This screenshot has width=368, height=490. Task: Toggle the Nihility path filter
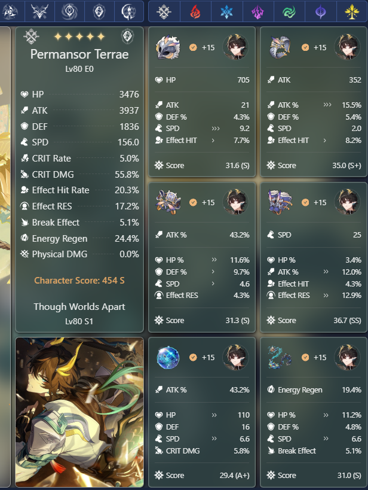[x=69, y=11]
